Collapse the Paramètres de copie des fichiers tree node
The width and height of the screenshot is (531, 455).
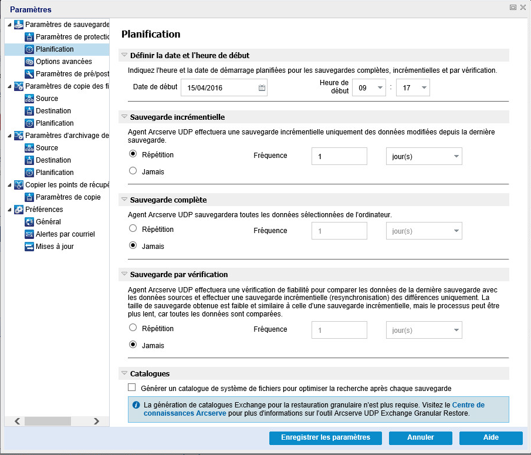pos(9,86)
